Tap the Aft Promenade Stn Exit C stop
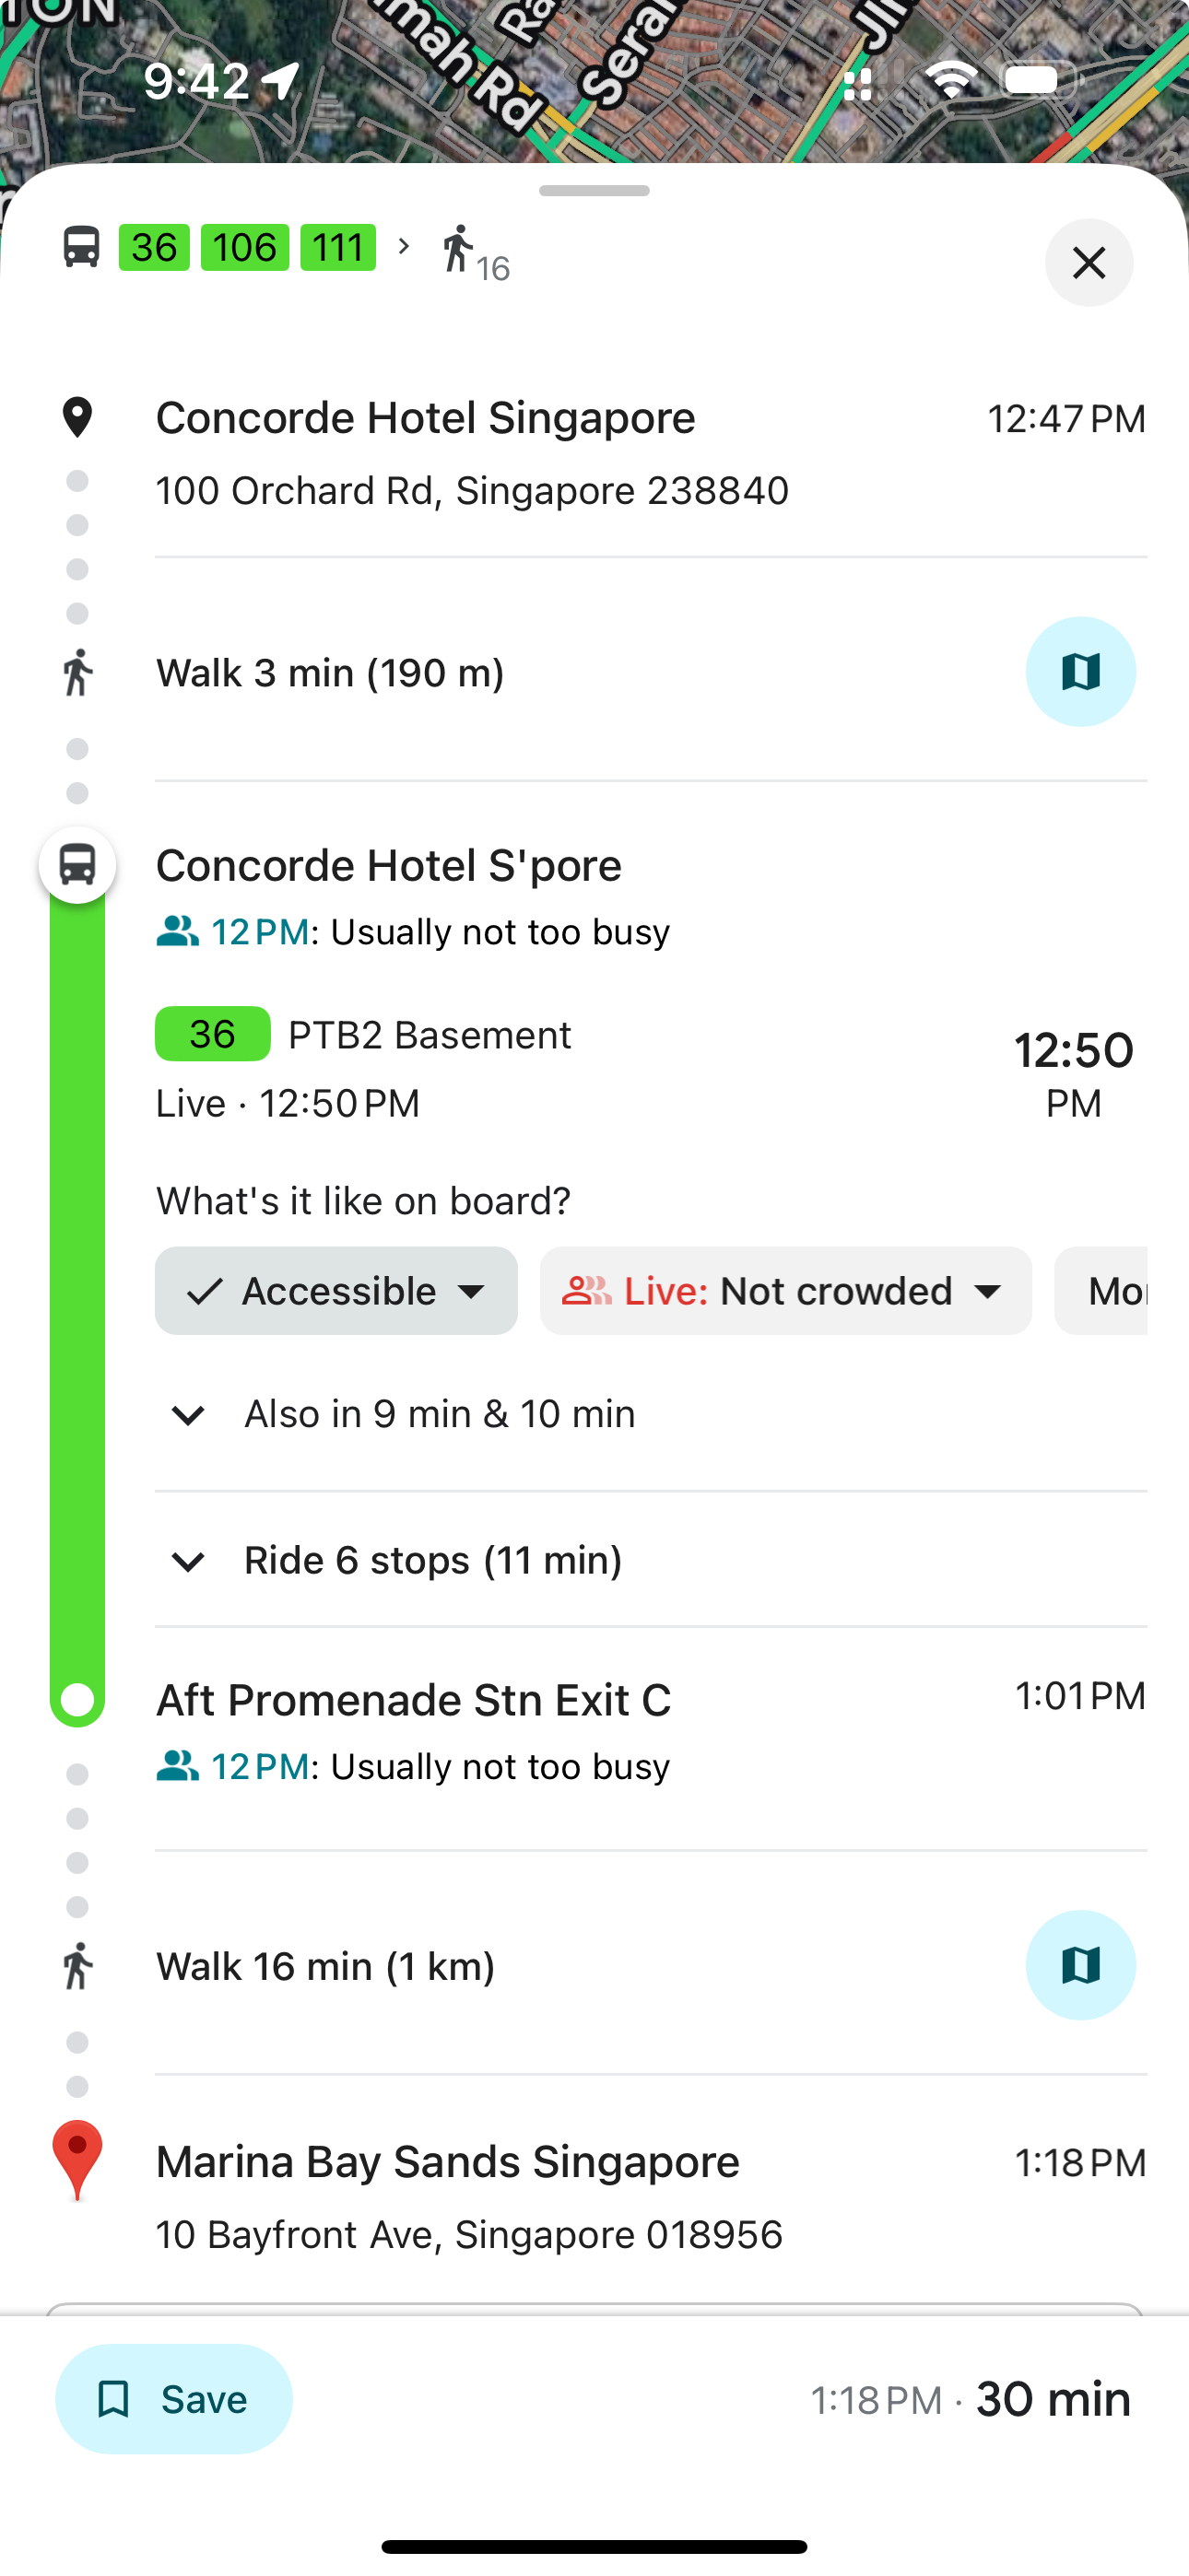 tap(413, 1700)
